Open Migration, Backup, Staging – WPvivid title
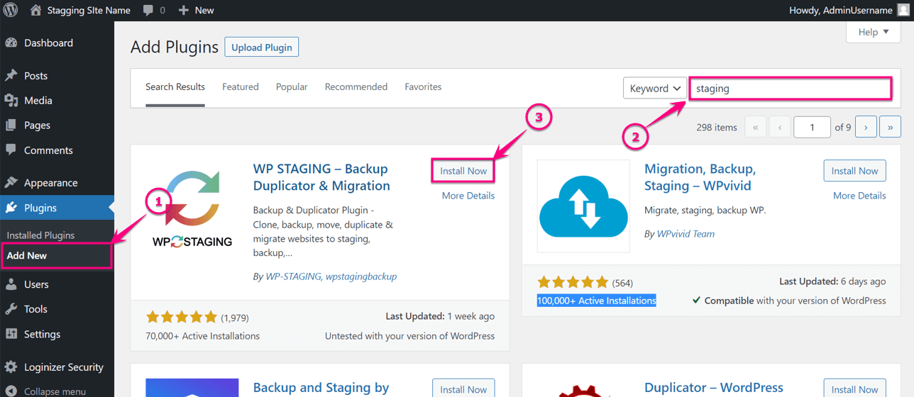The width and height of the screenshot is (914, 397). click(700, 177)
